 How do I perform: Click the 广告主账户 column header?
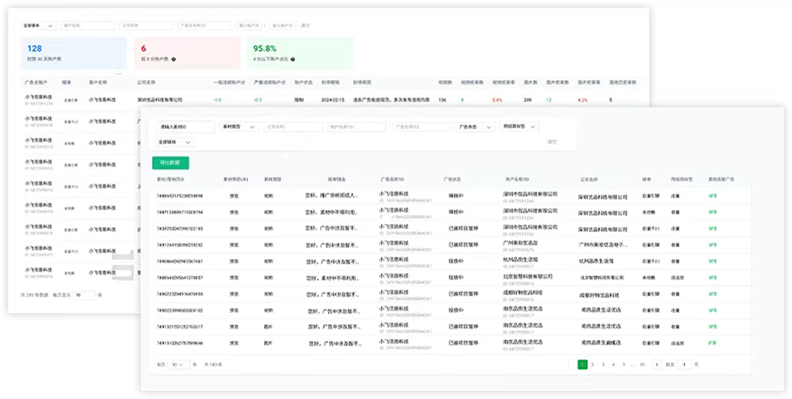pyautogui.click(x=36, y=82)
